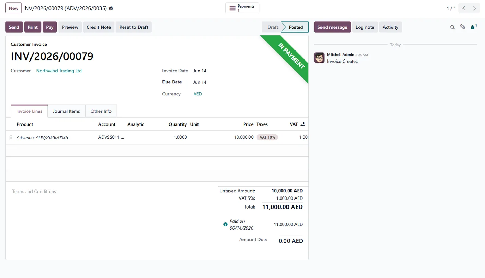485x278 pixels.
Task: Click the Pay button
Action: 50,27
